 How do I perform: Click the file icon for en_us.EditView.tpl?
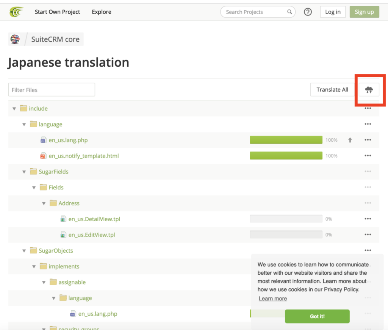[x=63, y=235]
